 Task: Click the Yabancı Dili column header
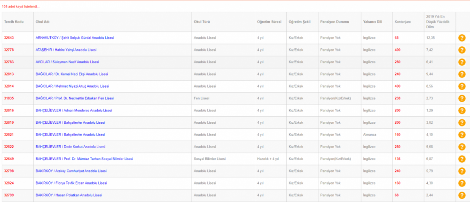click(x=371, y=22)
